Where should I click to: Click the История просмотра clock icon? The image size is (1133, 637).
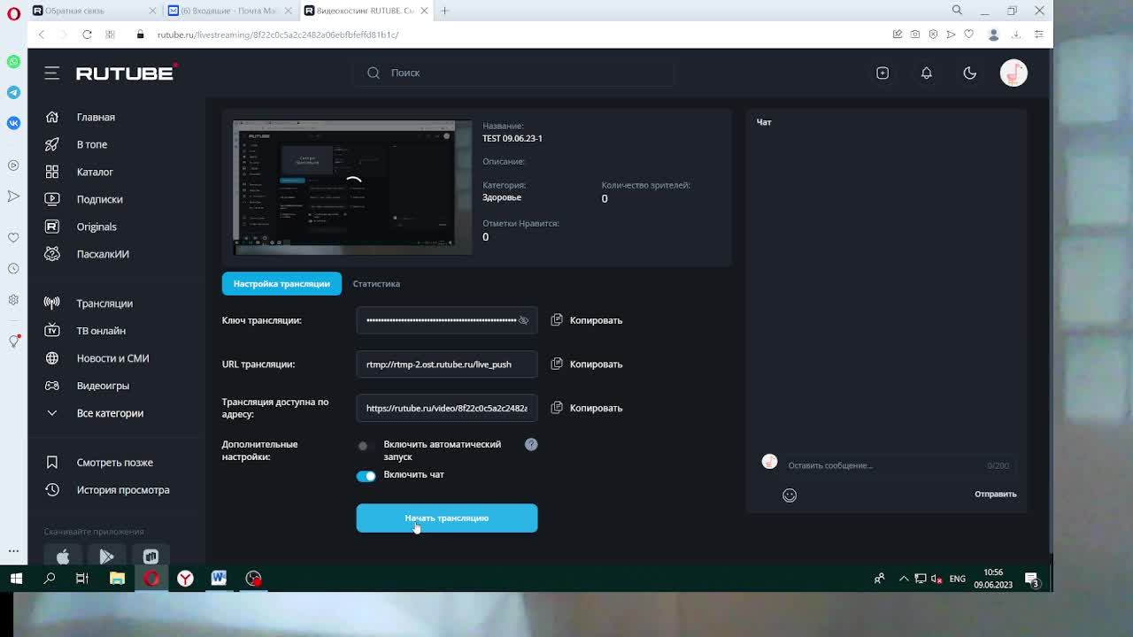click(52, 490)
